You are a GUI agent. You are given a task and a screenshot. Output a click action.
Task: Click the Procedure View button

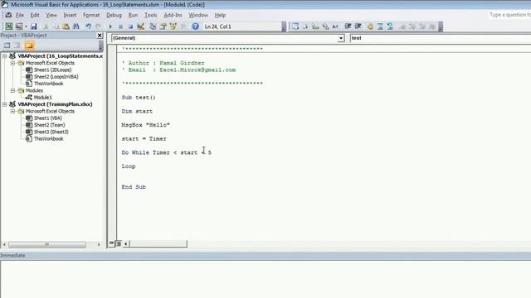[111, 243]
